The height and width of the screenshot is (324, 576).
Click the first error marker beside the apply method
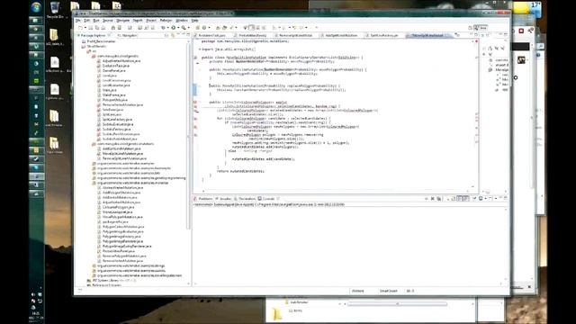[x=195, y=102]
